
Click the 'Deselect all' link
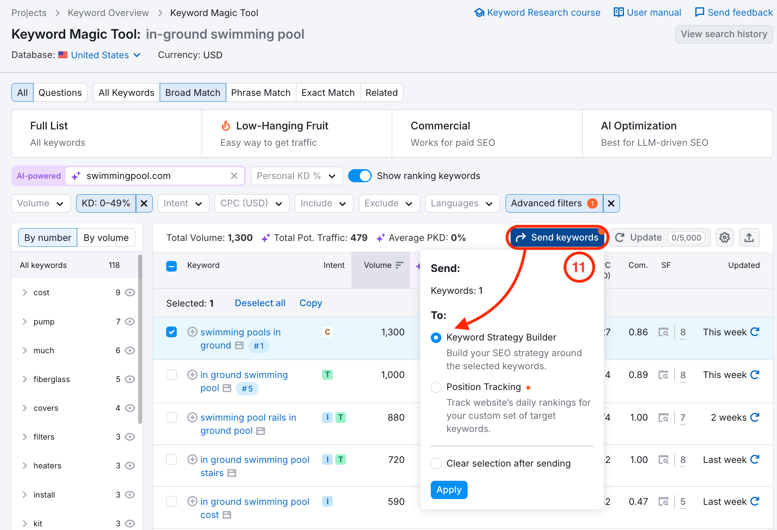[x=260, y=303]
